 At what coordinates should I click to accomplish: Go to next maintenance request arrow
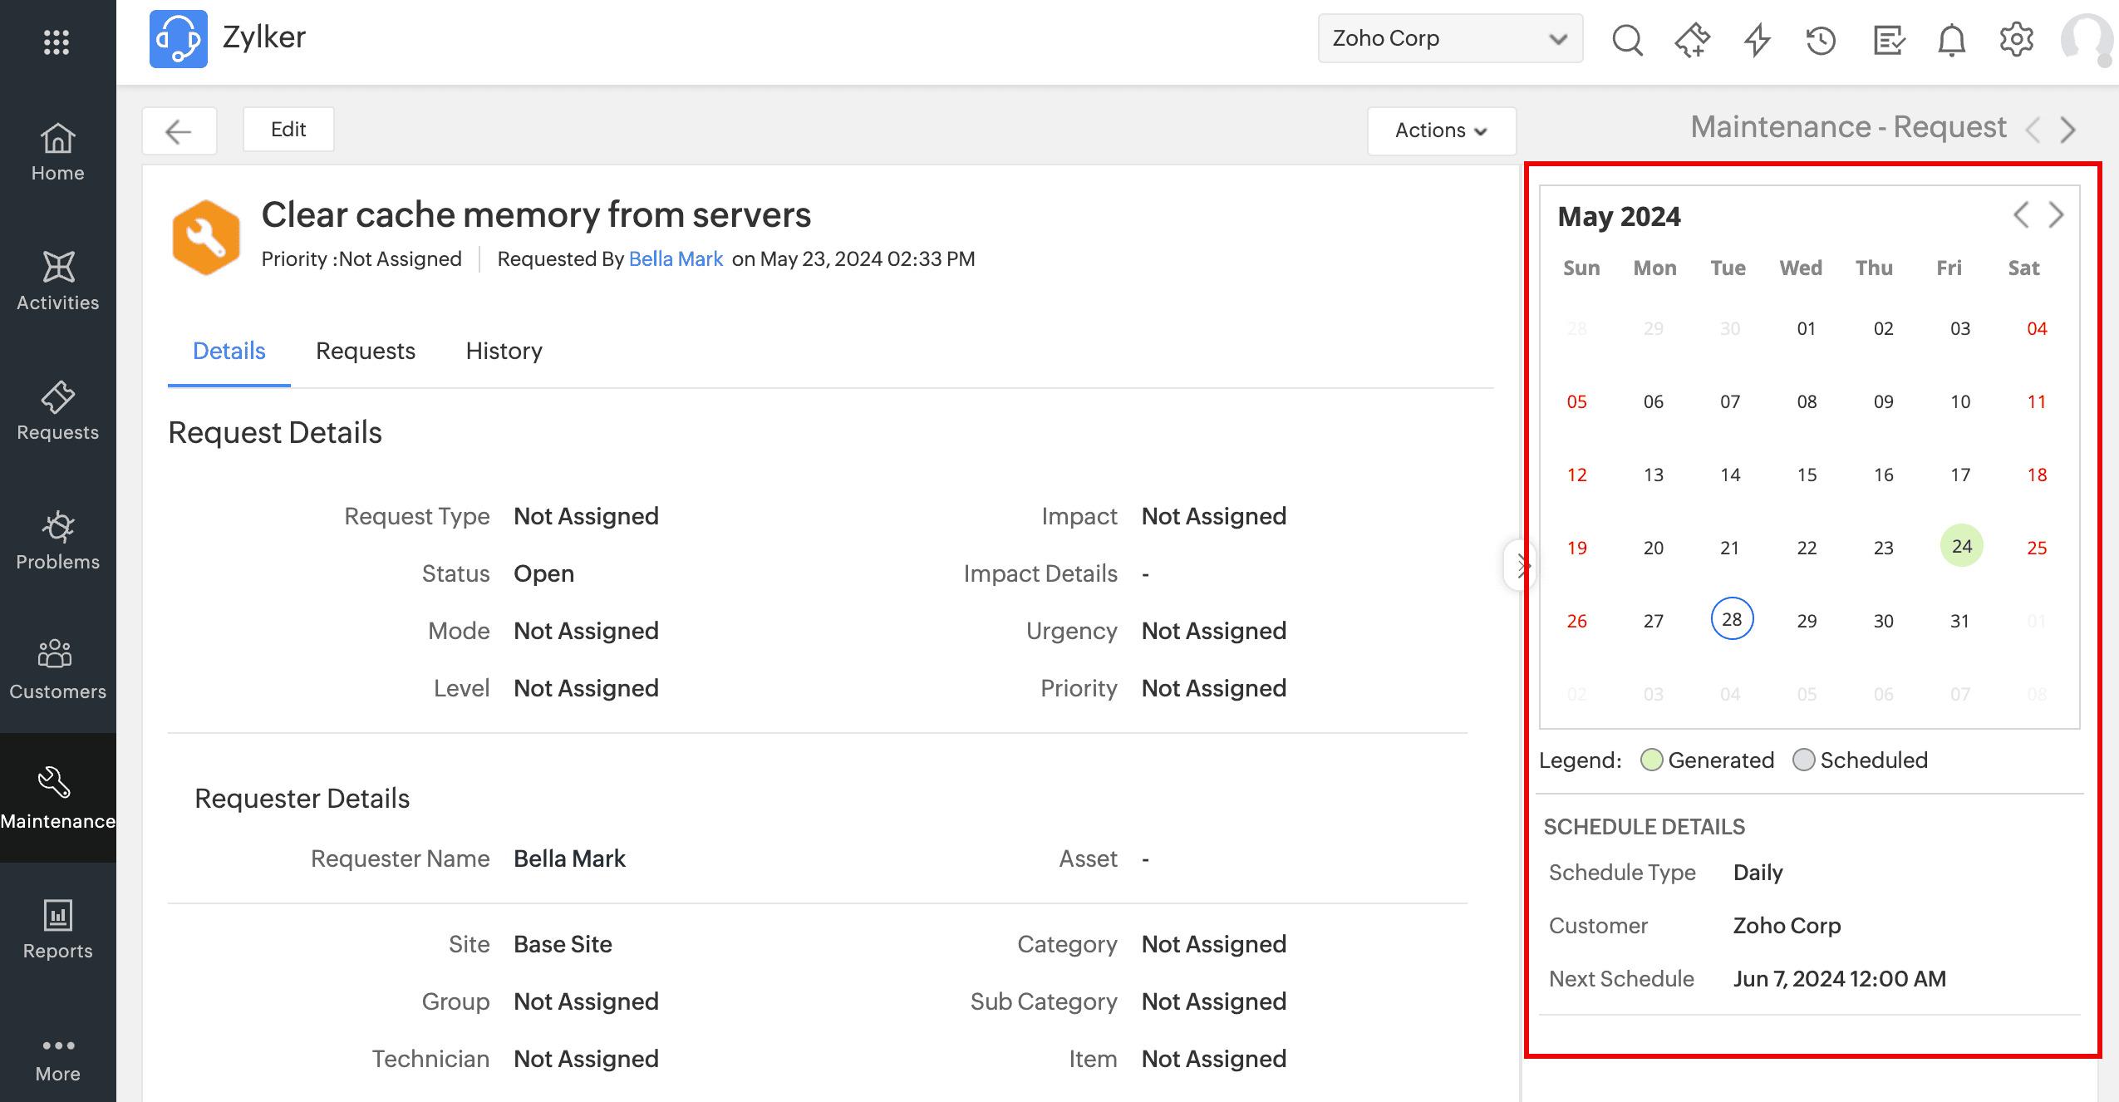pyautogui.click(x=2067, y=130)
